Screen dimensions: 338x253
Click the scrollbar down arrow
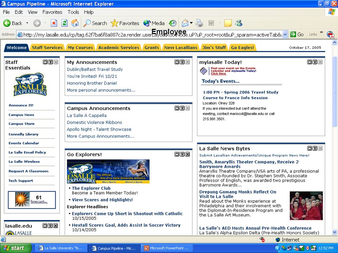(334, 232)
